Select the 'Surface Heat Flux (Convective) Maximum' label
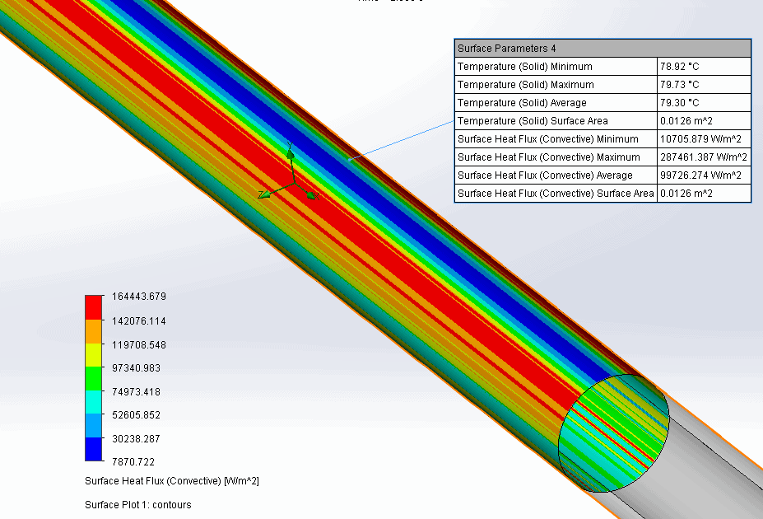The width and height of the screenshot is (763, 519). (549, 157)
